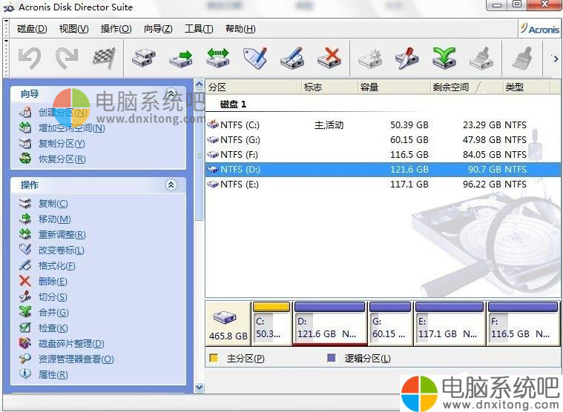563x412 pixels.
Task: Open the 向导(Z) menu
Action: [x=158, y=29]
